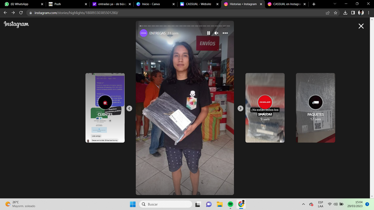Screen dimensions: 374x210
Task: Show hidden system tray icons
Action: point(303,204)
